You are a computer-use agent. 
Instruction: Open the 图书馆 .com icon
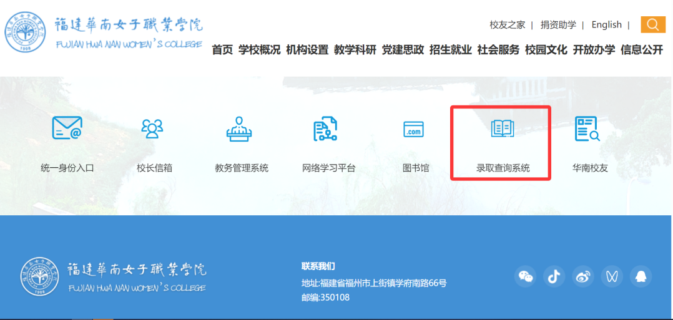click(x=413, y=129)
